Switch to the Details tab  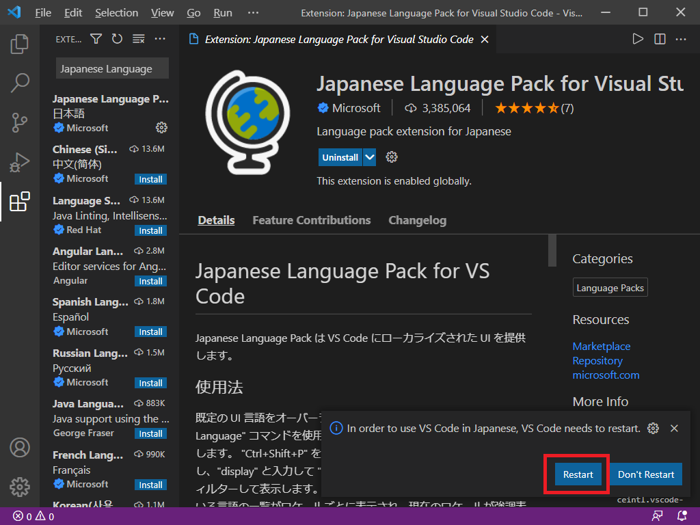tap(216, 220)
